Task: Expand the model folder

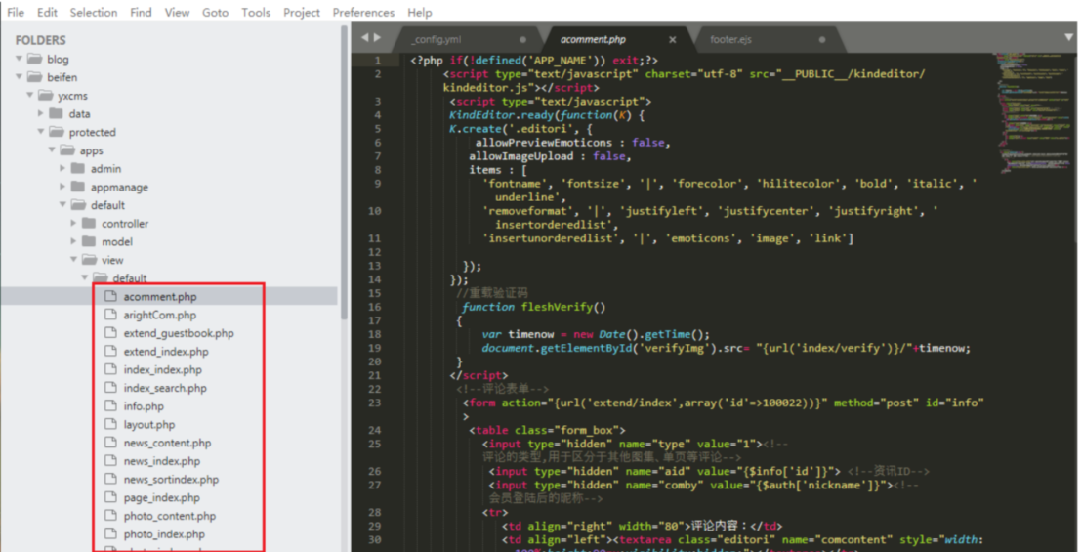Action: [74, 241]
